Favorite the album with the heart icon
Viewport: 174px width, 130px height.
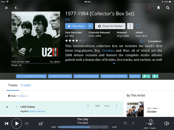[138, 26]
